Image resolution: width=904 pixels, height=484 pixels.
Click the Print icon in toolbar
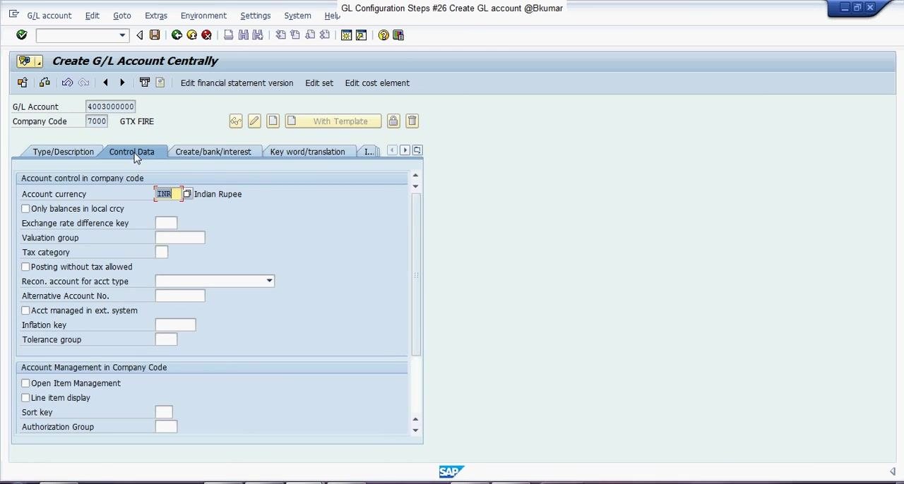click(228, 35)
